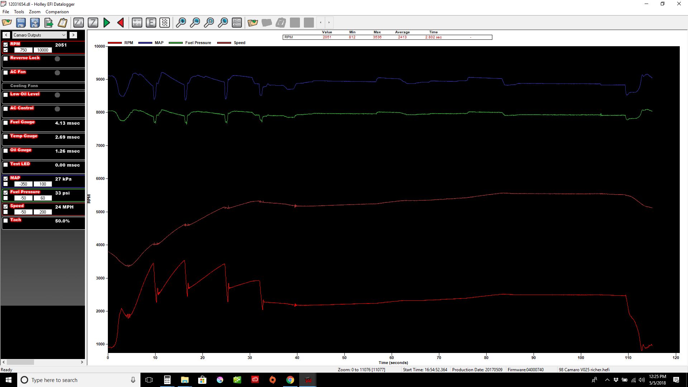688x387 pixels.
Task: Activate the Zoom In magnifier tool
Action: point(181,23)
